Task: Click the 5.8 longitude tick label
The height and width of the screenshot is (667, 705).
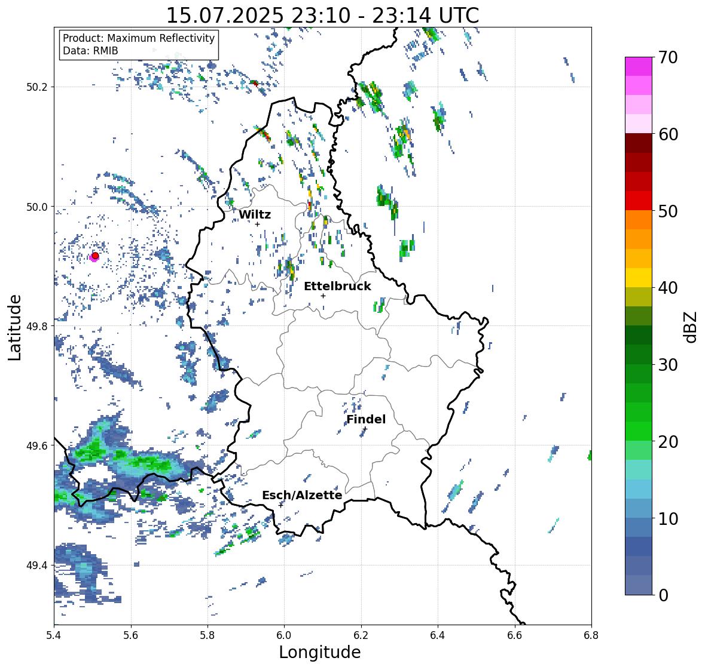Action: (207, 635)
